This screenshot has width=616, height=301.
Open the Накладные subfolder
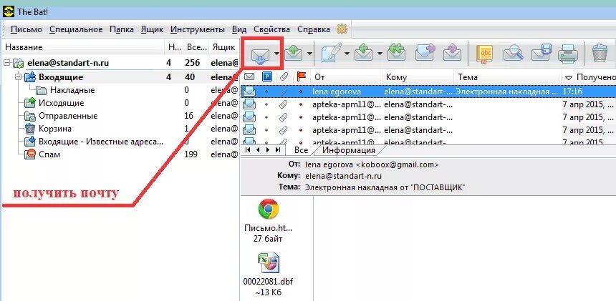(72, 90)
